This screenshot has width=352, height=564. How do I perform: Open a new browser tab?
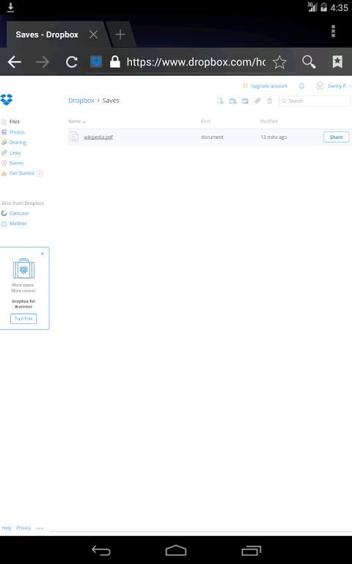[x=120, y=35]
